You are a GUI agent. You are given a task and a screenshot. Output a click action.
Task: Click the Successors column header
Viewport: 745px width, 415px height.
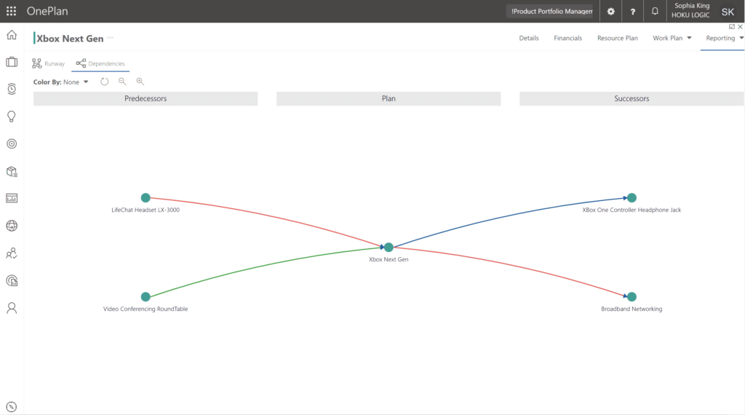click(x=632, y=98)
